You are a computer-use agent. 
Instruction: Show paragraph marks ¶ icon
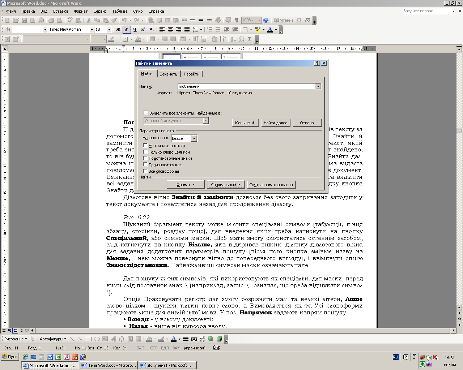pyautogui.click(x=237, y=20)
